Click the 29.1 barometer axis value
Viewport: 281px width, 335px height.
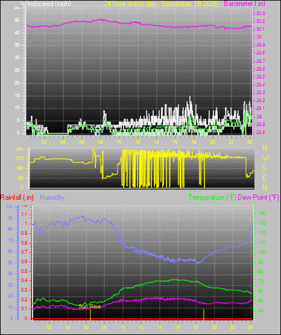[x=260, y=109]
